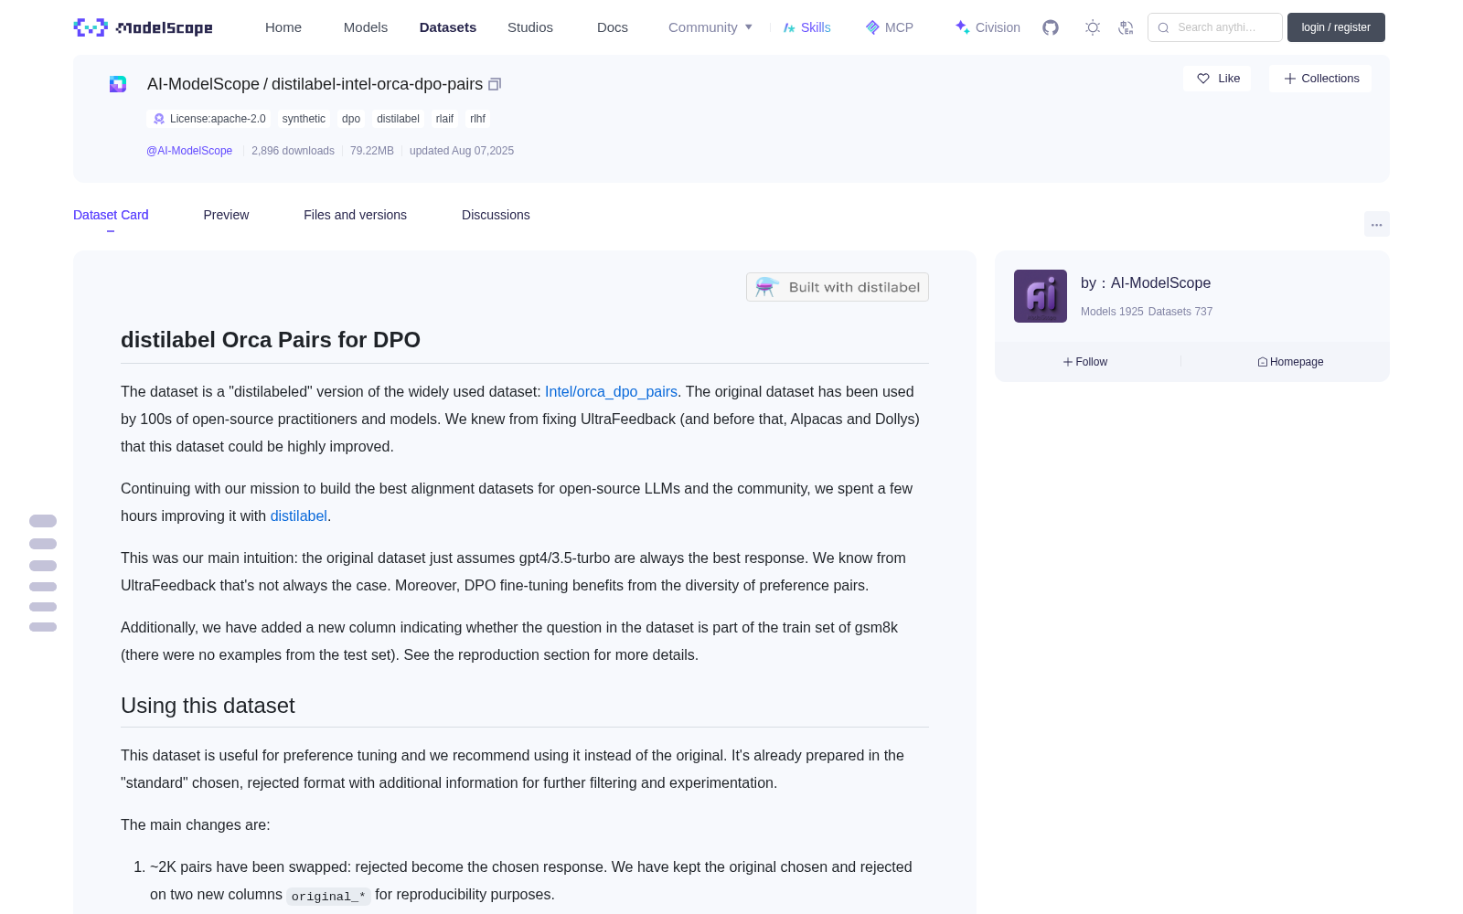1463x914 pixels.
Task: Click the dpo tag
Action: (x=351, y=119)
